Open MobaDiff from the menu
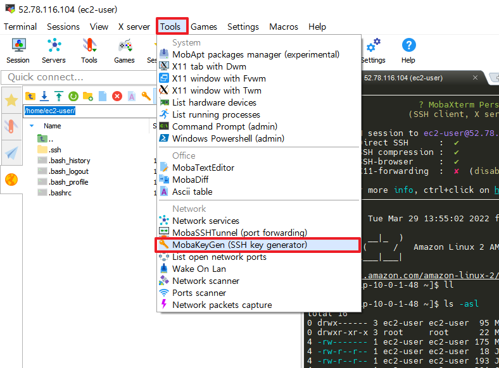This screenshot has height=368, width=499. (258, 180)
